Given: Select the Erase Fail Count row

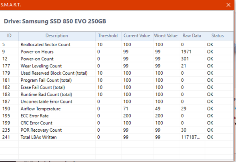Looking at the screenshot, I should tap(116, 87).
